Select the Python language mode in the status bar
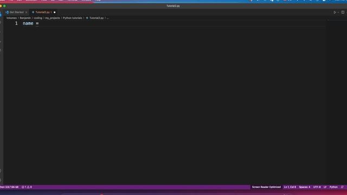Screen dimensions: 347x195 [x=333, y=187]
